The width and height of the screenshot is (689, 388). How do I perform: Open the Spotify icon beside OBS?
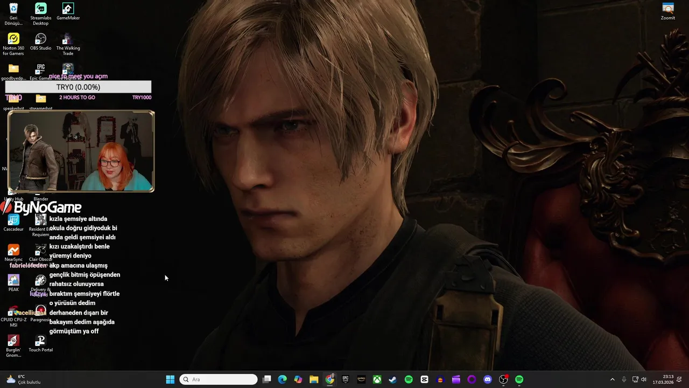coord(519,379)
